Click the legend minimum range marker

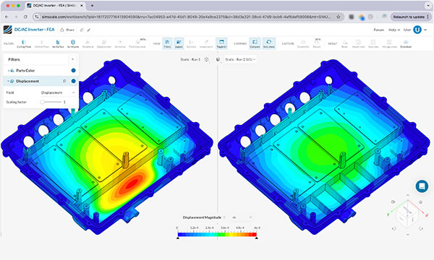pos(178,238)
